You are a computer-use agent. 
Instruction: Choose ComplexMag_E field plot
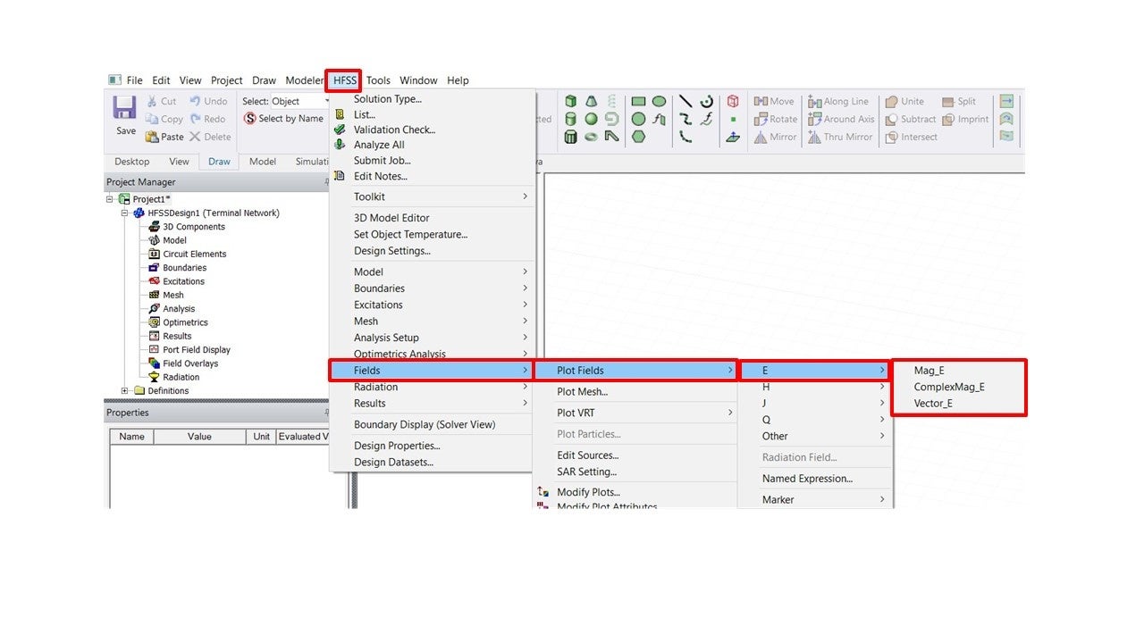coord(949,387)
